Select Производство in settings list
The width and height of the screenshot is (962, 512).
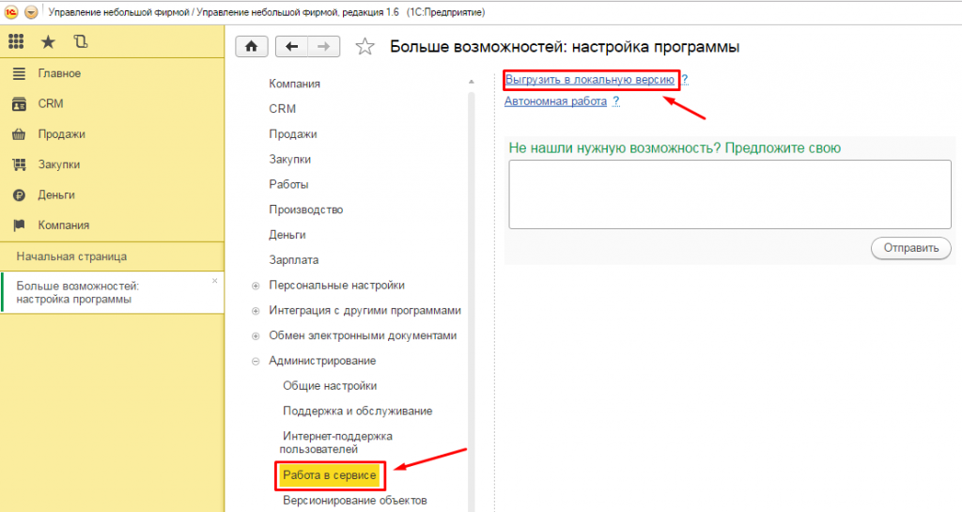(305, 209)
